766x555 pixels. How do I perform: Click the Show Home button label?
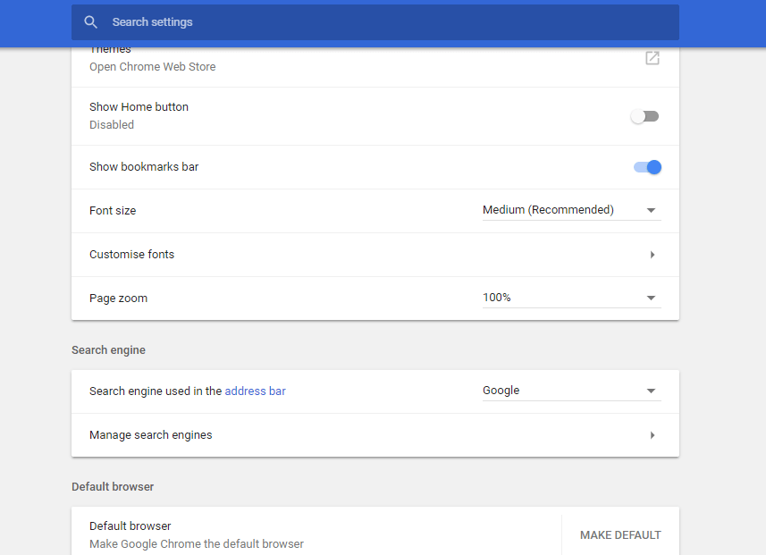click(x=139, y=107)
